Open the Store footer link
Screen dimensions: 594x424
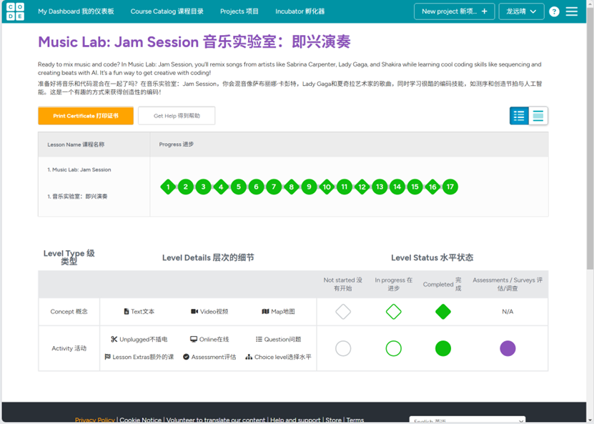[333, 420]
